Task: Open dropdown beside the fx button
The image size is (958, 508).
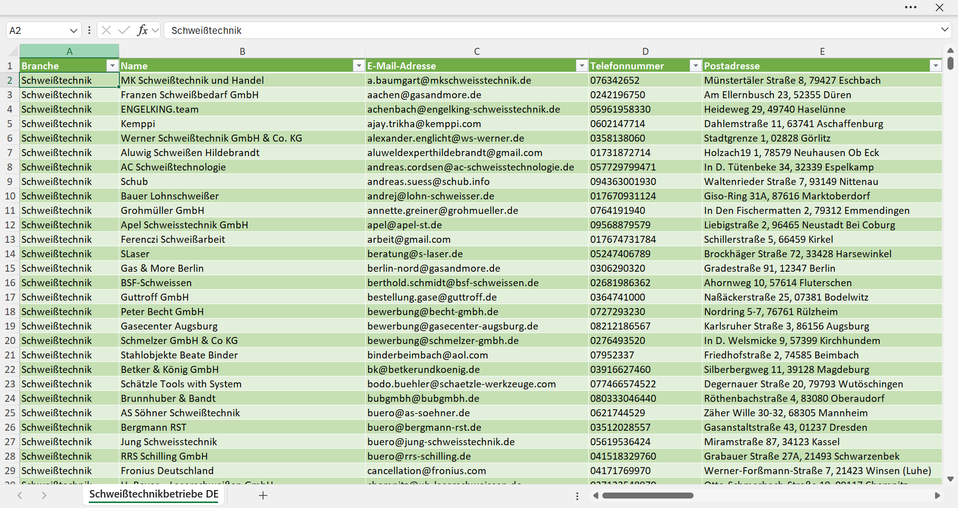Action: coord(155,30)
